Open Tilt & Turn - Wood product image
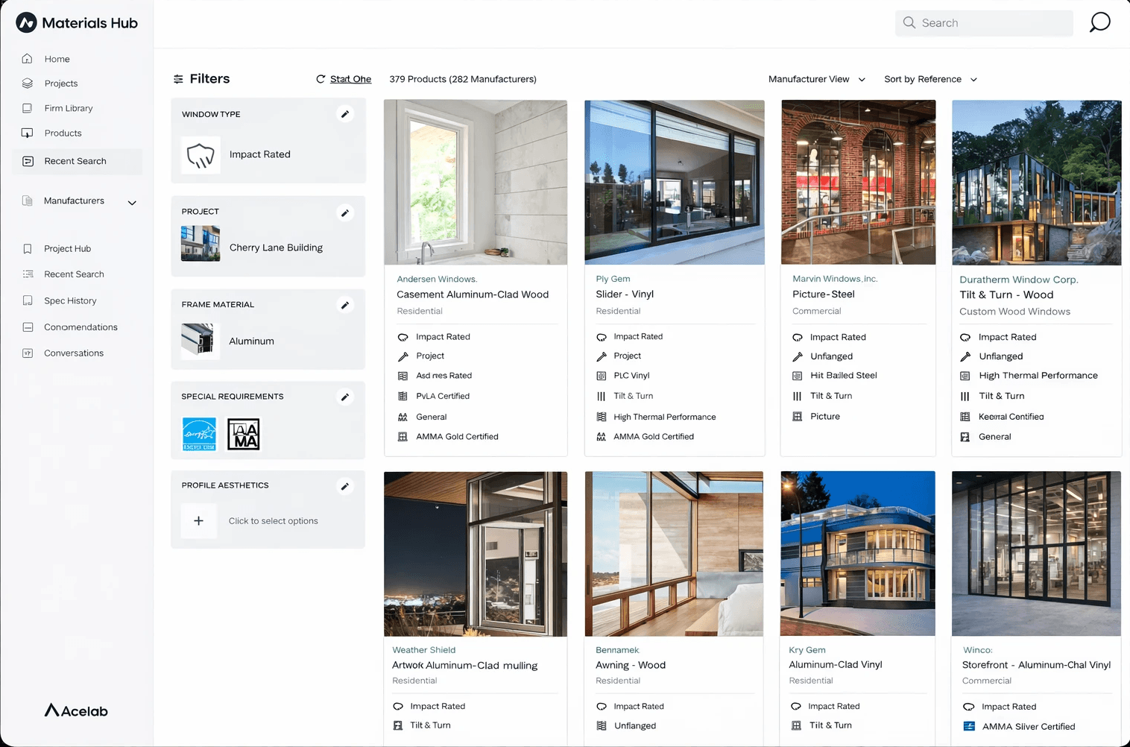The width and height of the screenshot is (1130, 747). point(1037,183)
